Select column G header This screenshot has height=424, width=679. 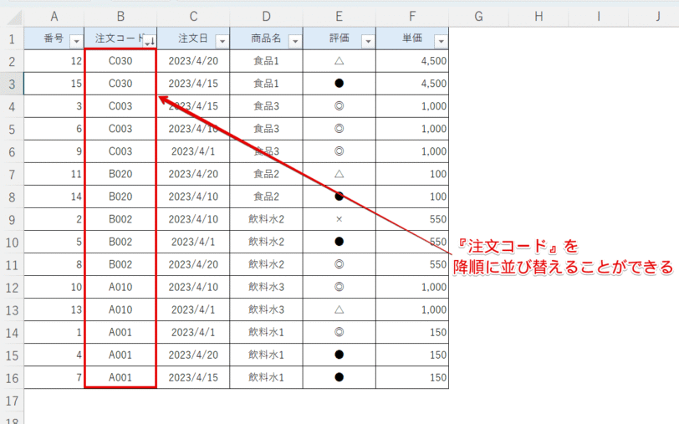(478, 17)
